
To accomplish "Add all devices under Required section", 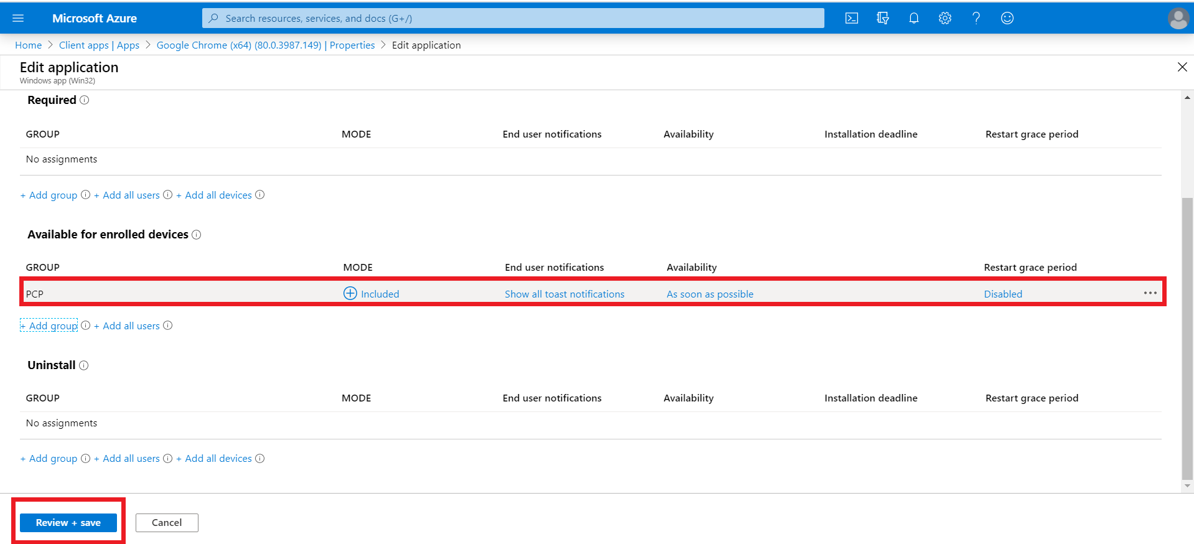I will pyautogui.click(x=214, y=195).
